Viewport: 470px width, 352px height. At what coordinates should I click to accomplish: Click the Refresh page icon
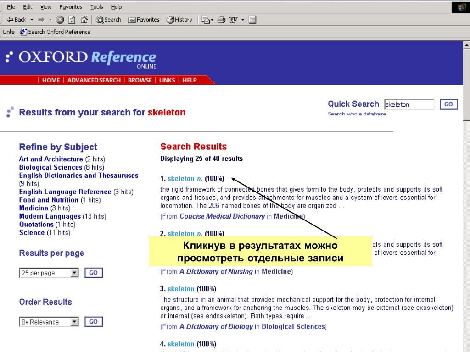pyautogui.click(x=72, y=20)
